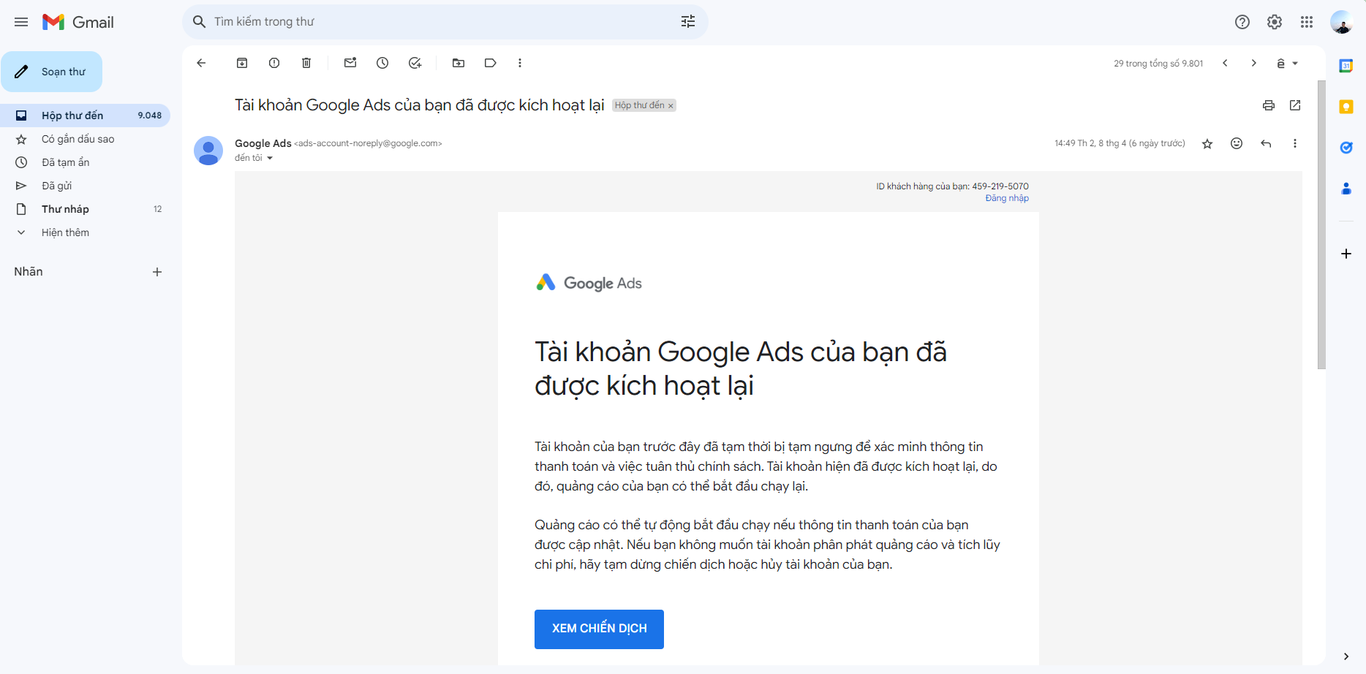
Task: Open Google Keep side panel
Action: pos(1346,107)
